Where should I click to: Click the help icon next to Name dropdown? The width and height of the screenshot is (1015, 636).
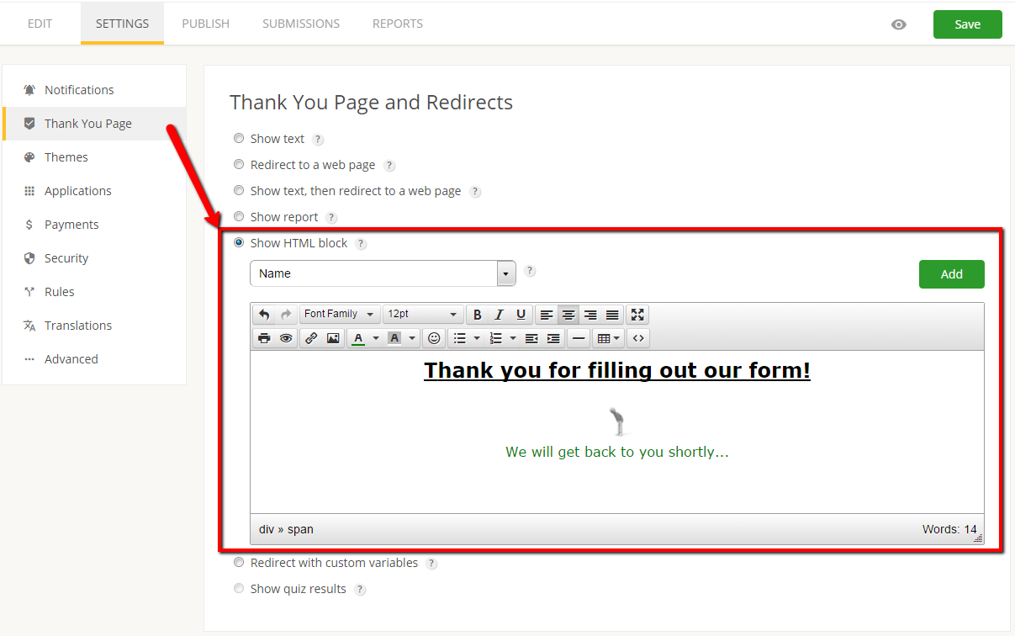pos(530,271)
